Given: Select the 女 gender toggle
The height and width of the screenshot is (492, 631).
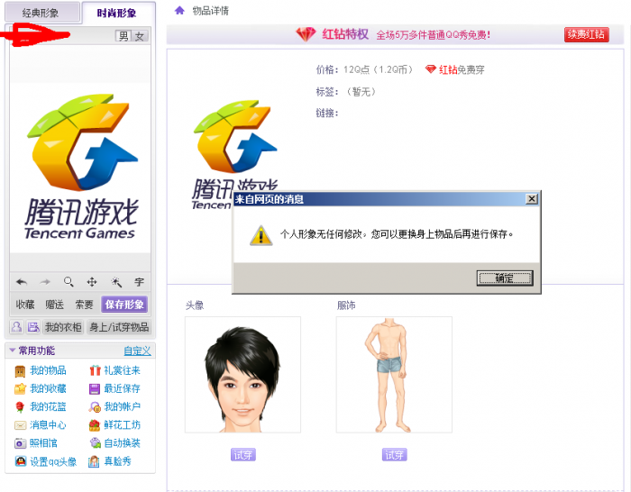Looking at the screenshot, I should coord(140,36).
